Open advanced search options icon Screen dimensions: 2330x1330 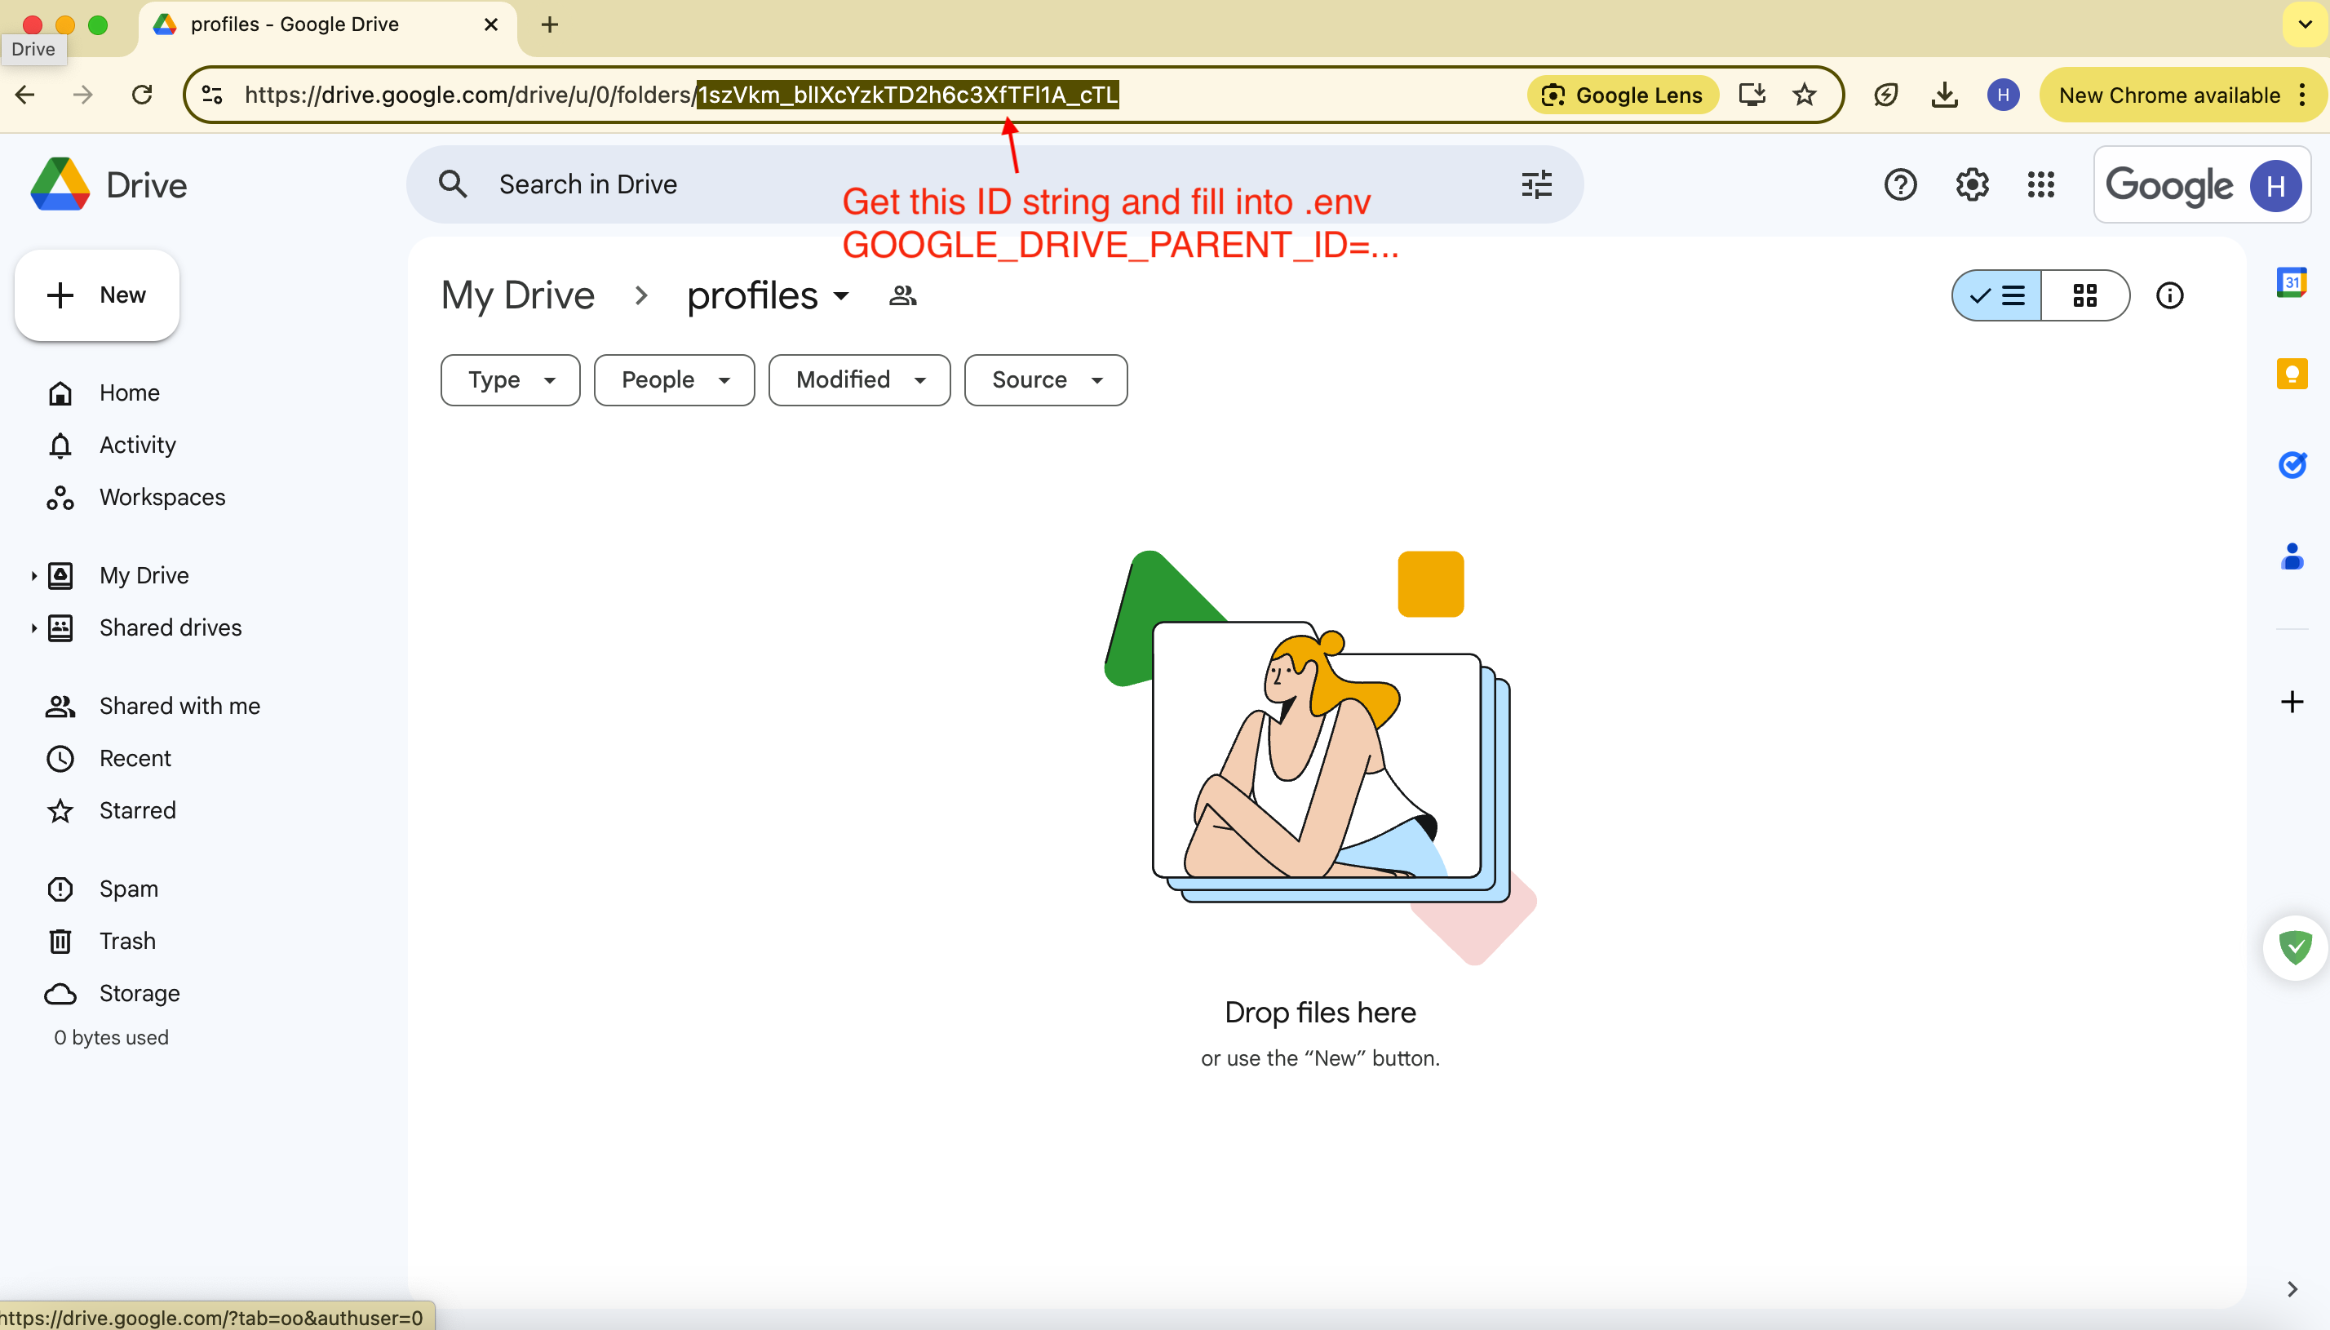1535,184
